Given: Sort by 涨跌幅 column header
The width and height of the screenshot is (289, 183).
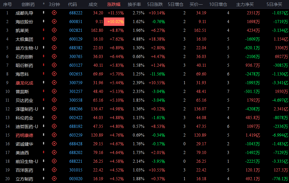Looking at the screenshot, I should click(x=114, y=4).
